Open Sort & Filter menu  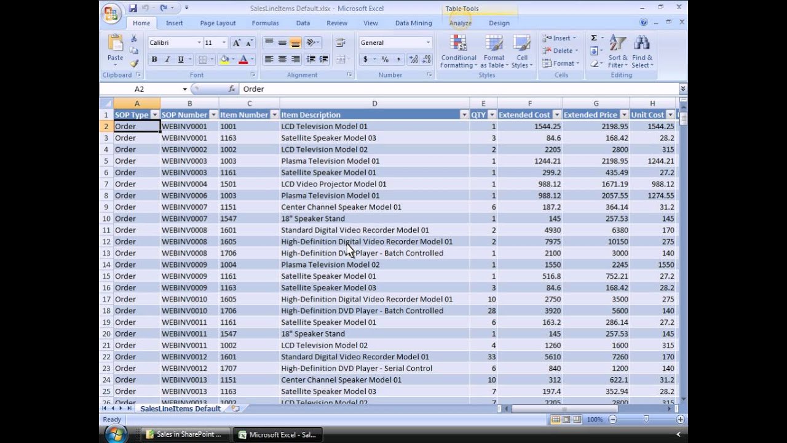618,51
